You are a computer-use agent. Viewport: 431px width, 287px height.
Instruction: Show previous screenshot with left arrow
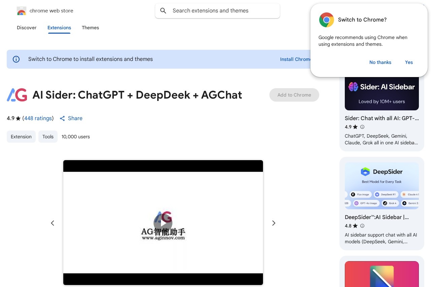(53, 223)
